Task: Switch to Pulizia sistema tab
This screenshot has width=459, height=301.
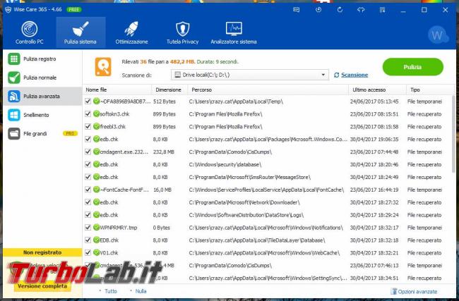Action: click(81, 32)
